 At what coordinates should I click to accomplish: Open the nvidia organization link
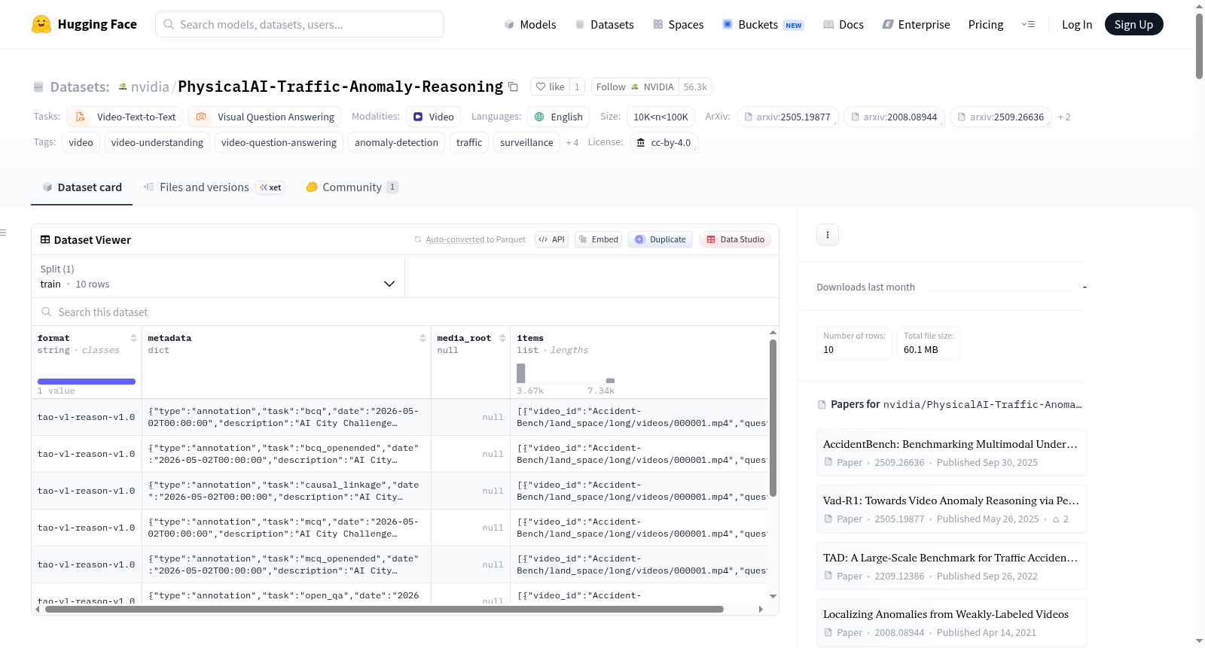(x=150, y=87)
